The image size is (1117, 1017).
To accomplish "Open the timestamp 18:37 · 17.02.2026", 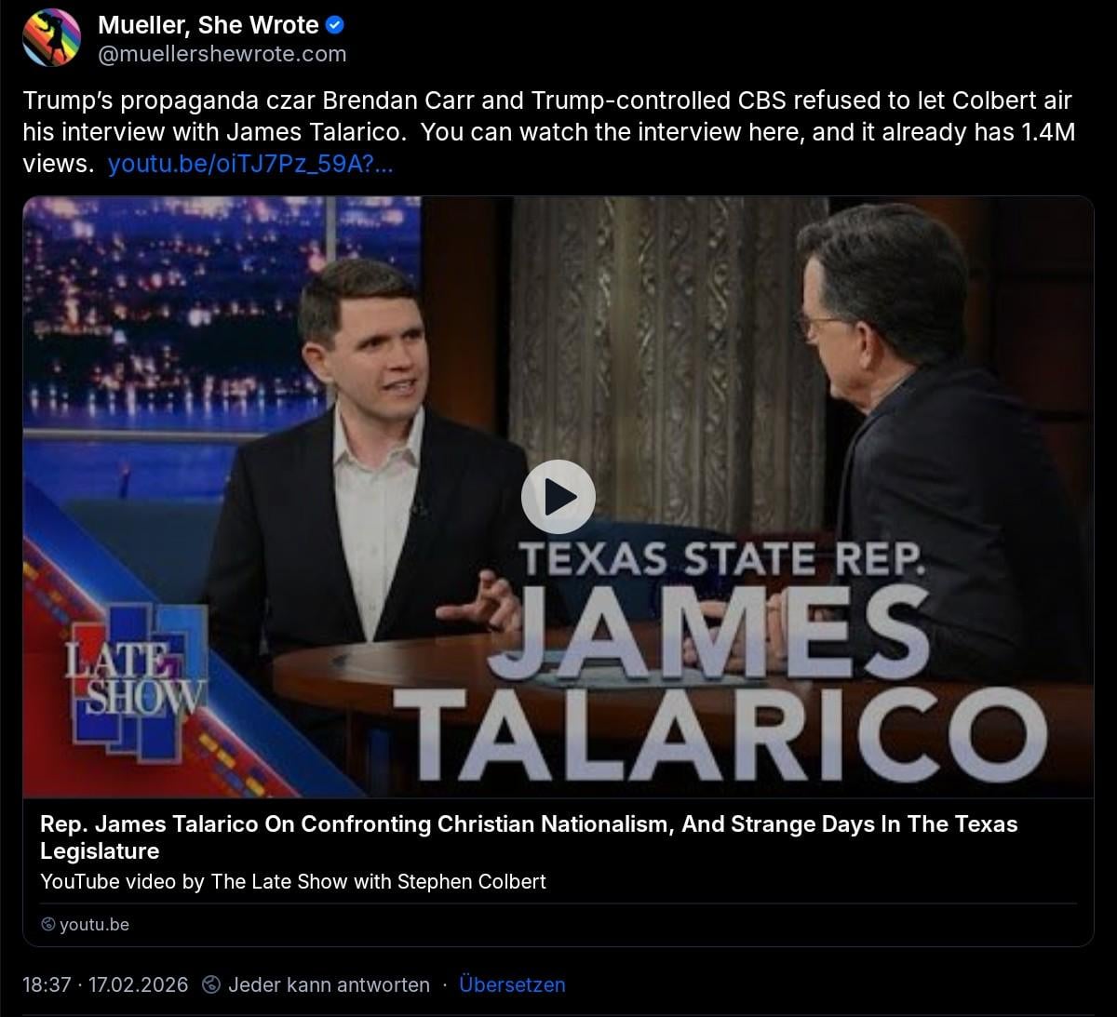I will (x=105, y=984).
